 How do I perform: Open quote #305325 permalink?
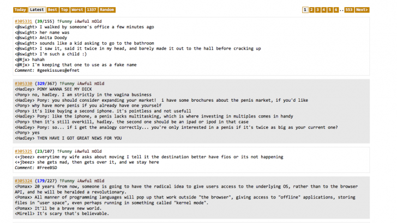23,151
